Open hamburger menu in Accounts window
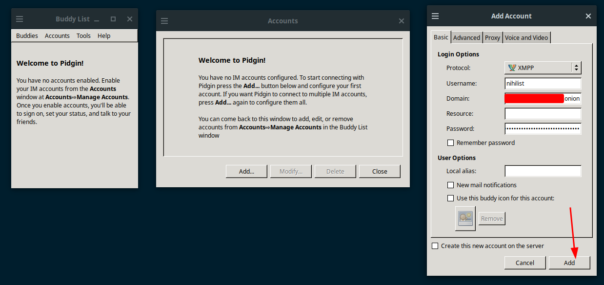 click(x=164, y=21)
